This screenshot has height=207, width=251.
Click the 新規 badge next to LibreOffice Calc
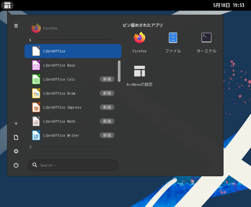click(x=107, y=79)
